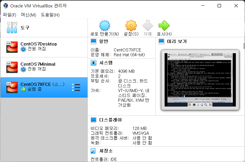Viewport: 245px width, 162px height.
Task: Open Settings (설정) gear icon
Action: click(x=131, y=26)
